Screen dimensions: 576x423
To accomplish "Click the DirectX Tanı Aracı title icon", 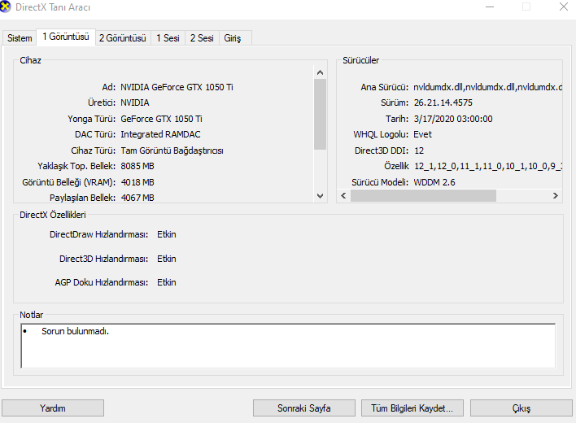I will point(5,7).
